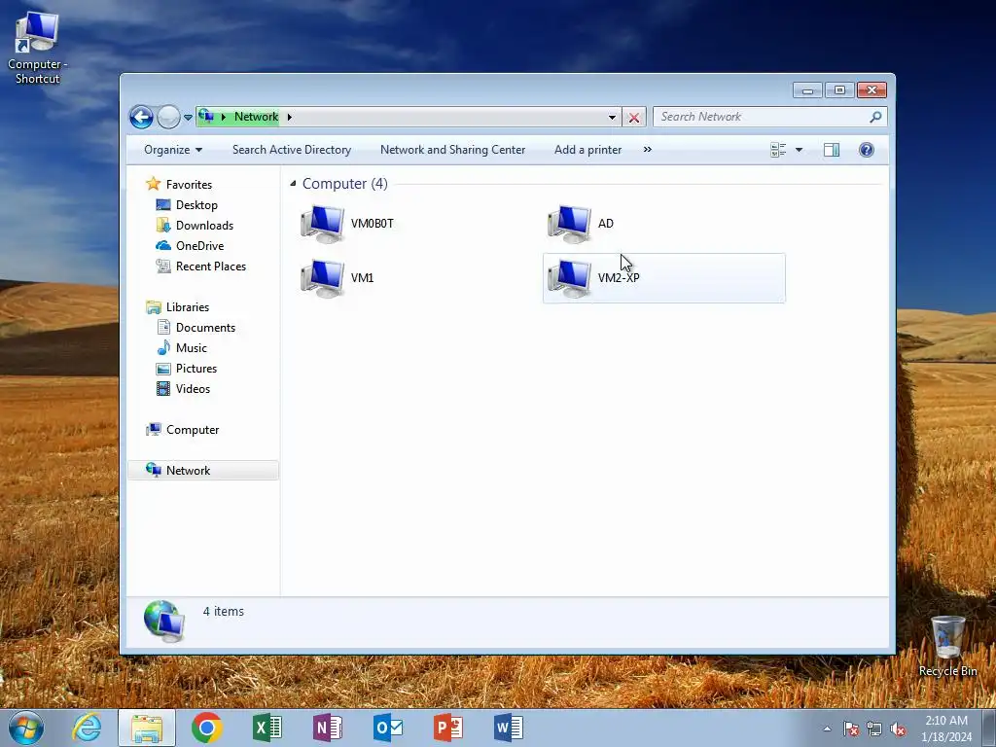Open the address bar history dropdown
Image resolution: width=996 pixels, height=747 pixels.
coord(612,117)
